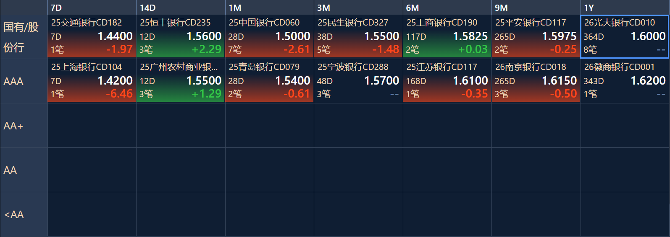Click the +1.29 change value
This screenshot has height=237, width=670.
[x=207, y=94]
